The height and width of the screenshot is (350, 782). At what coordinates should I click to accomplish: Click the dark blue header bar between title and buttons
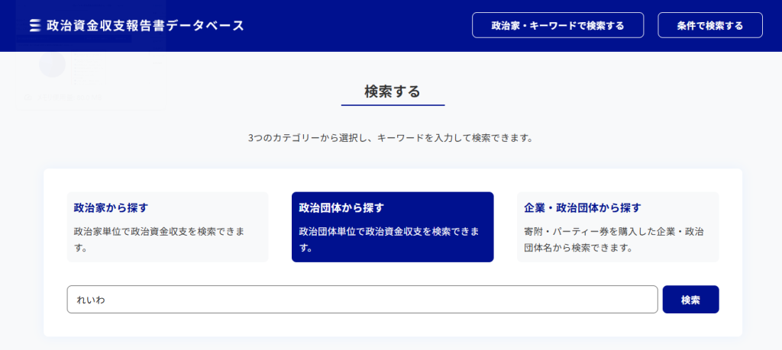[359, 25]
